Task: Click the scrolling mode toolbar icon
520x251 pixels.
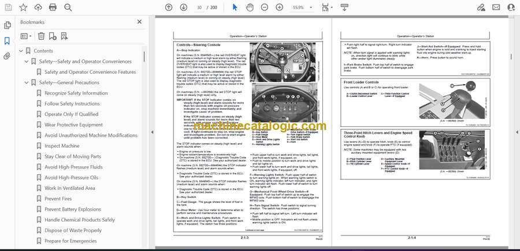Action: coord(344,8)
